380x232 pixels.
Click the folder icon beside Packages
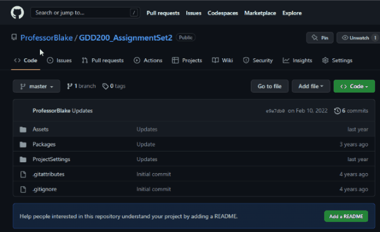[x=23, y=145]
